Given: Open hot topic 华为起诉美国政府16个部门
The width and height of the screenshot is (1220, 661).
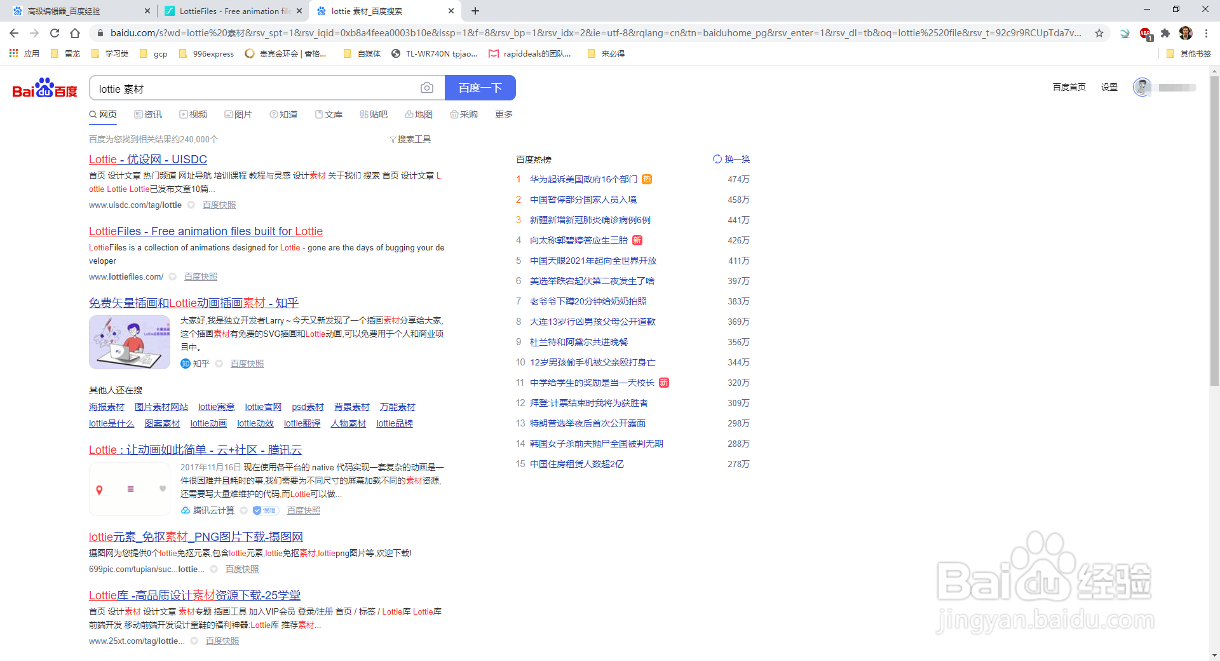Looking at the screenshot, I should (583, 179).
